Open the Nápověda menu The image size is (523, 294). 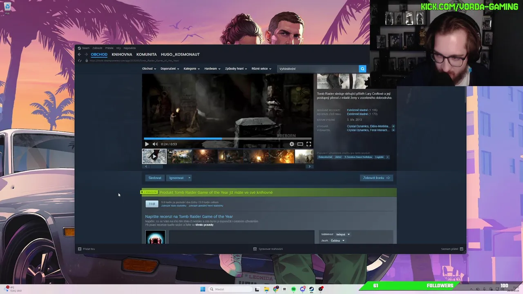(x=130, y=48)
